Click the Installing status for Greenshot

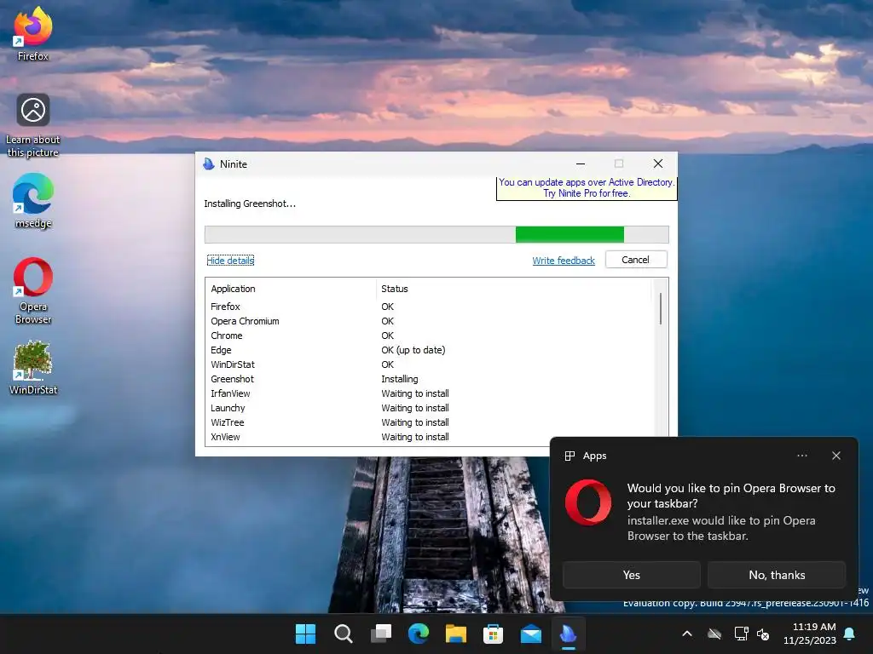[399, 379]
